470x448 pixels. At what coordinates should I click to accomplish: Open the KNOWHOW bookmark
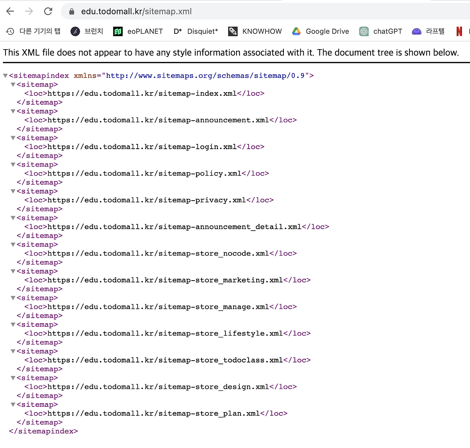[255, 31]
